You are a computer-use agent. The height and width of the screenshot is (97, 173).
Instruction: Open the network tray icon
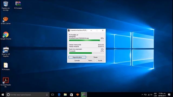pyautogui.click(x=149, y=95)
